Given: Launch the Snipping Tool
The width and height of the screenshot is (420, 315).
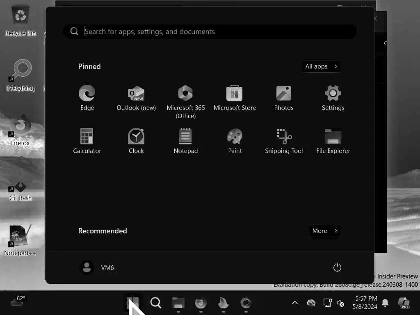Looking at the screenshot, I should pyautogui.click(x=284, y=141).
